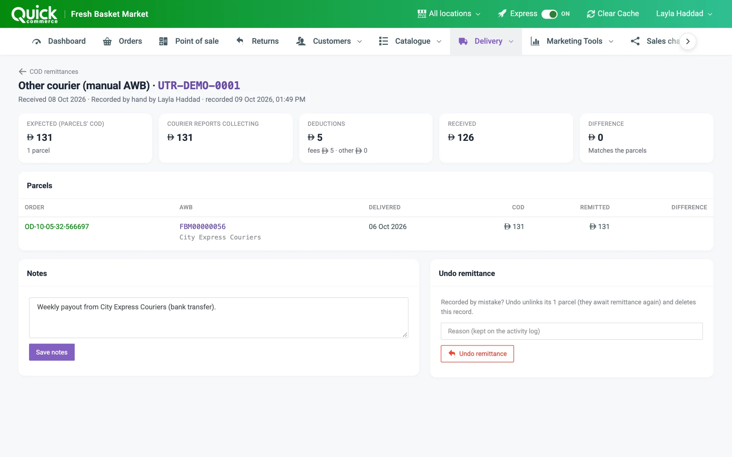Go to the Dashboard tab
The height and width of the screenshot is (457, 732).
point(59,41)
